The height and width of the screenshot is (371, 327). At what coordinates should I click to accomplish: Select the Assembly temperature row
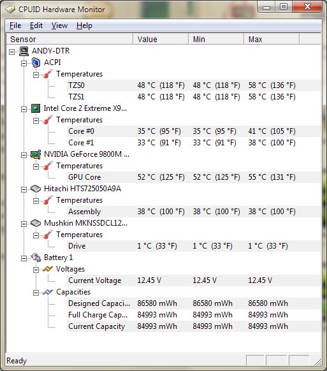coord(194,212)
